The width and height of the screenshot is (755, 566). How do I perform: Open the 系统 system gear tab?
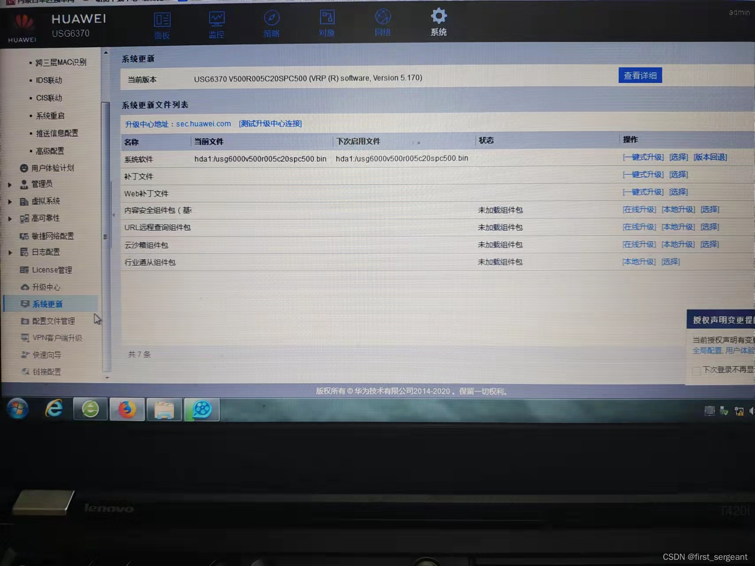439,22
